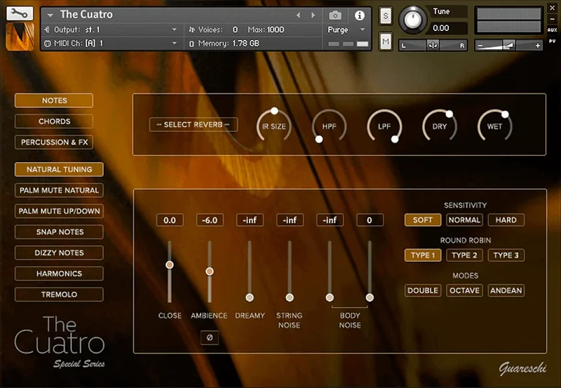Select PALM MUTE UP/DOWN articulation
561x388 pixels.
pyautogui.click(x=59, y=210)
